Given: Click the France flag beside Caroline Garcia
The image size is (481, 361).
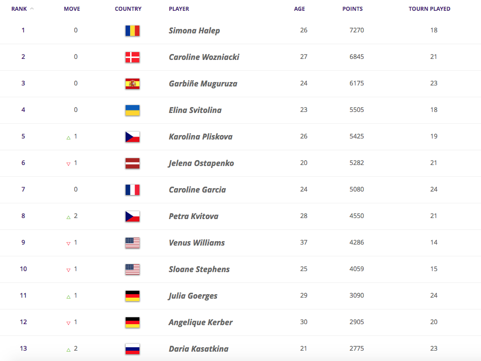Looking at the screenshot, I should pyautogui.click(x=133, y=190).
